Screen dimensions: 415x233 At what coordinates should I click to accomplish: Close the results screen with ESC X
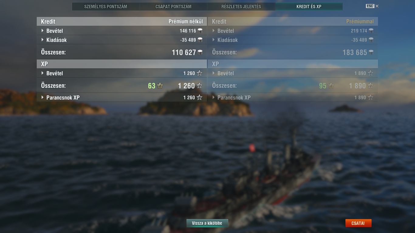pyautogui.click(x=372, y=6)
